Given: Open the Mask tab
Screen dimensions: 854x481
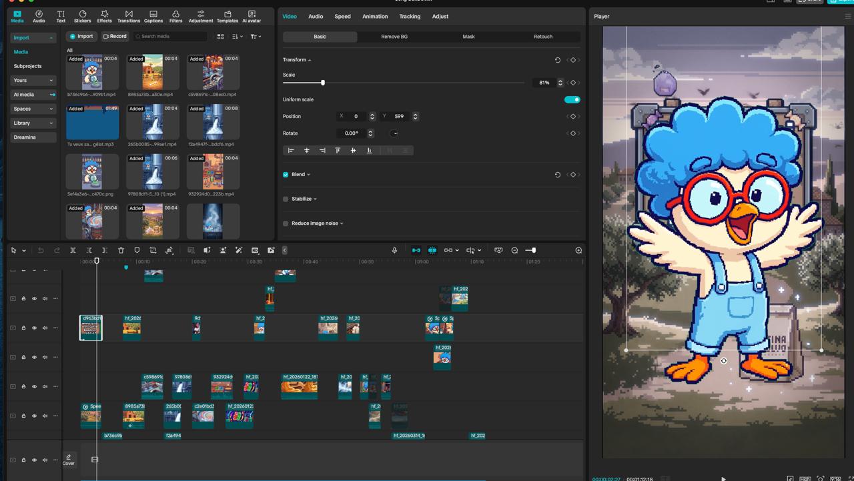Looking at the screenshot, I should pyautogui.click(x=468, y=37).
